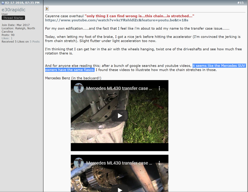Click the second video's channel avatar
Image resolution: width=248 pixels, height=192 pixels.
[x=79, y=162]
